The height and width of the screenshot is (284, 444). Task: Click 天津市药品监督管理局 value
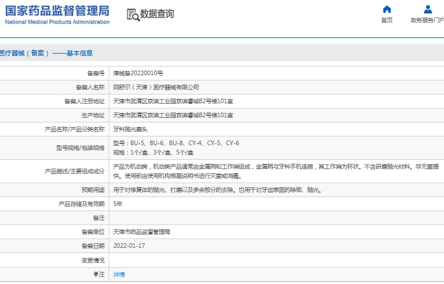pyautogui.click(x=141, y=232)
